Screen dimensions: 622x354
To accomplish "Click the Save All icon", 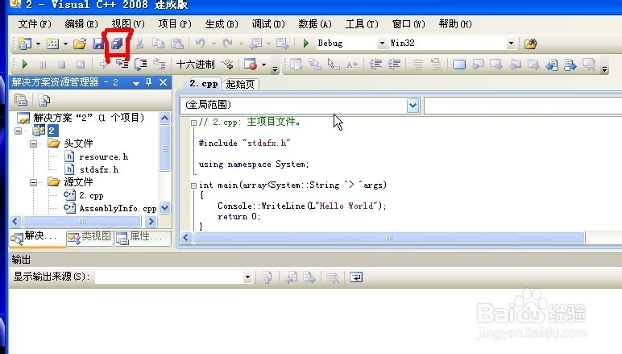I will coord(117,44).
